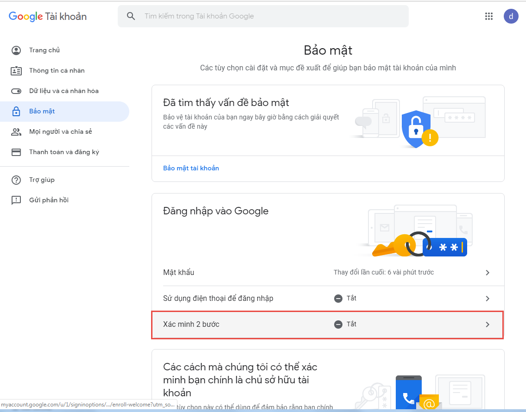This screenshot has height=412, width=526.
Task: Click the Trợ giúp question mark icon
Action: tap(16, 180)
